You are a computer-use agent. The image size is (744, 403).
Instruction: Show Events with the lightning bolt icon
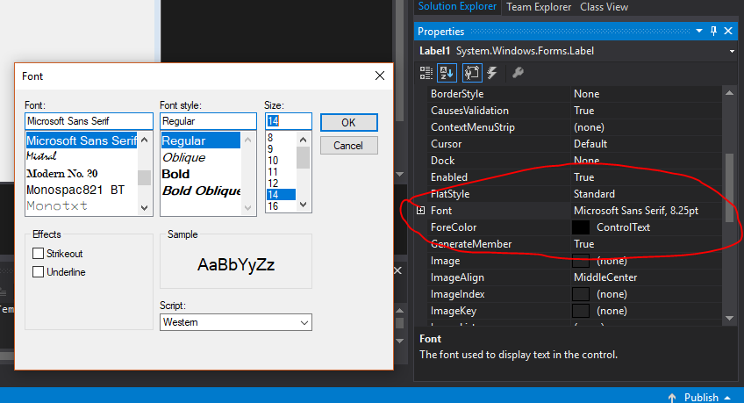pyautogui.click(x=492, y=73)
